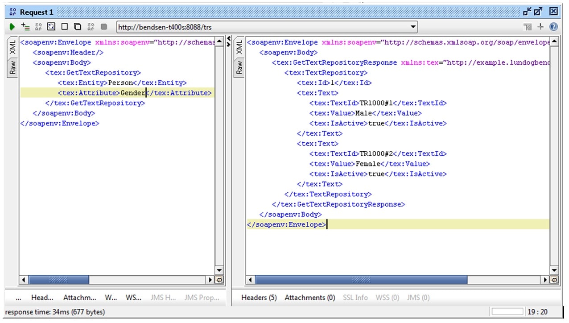This screenshot has height=323, width=569.
Task: Click the Female value in the response
Action: [x=368, y=164]
